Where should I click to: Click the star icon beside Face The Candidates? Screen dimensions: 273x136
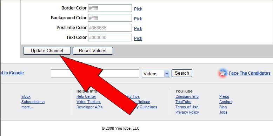click(x=222, y=73)
